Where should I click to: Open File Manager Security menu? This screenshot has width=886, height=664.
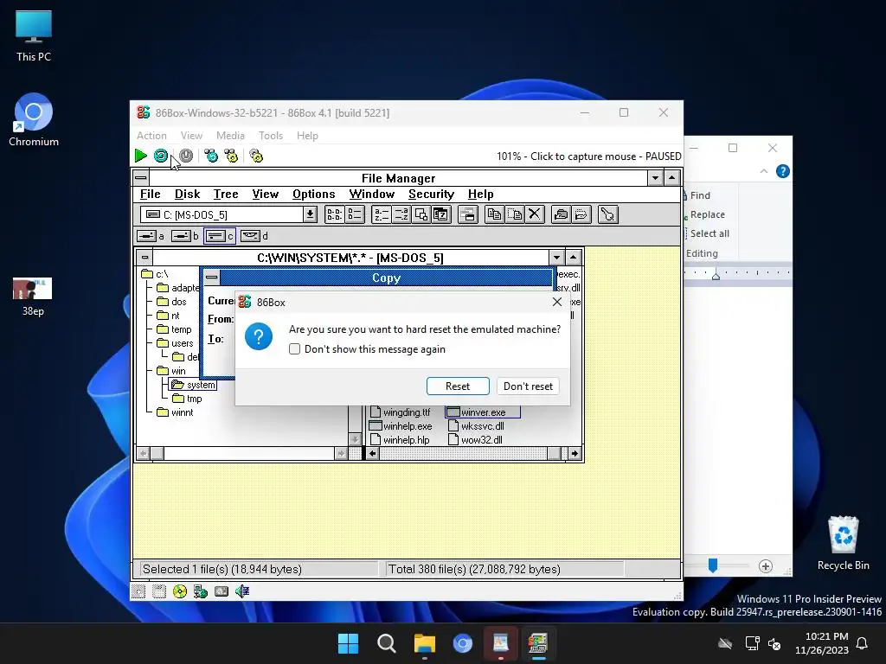(x=431, y=195)
